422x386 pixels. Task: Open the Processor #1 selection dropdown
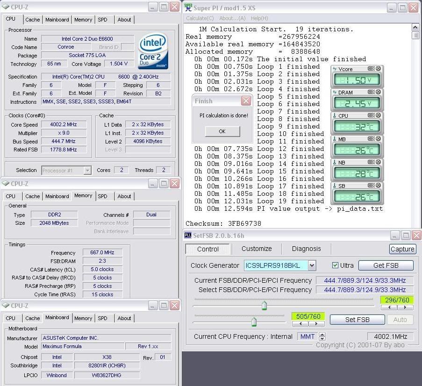coord(87,171)
